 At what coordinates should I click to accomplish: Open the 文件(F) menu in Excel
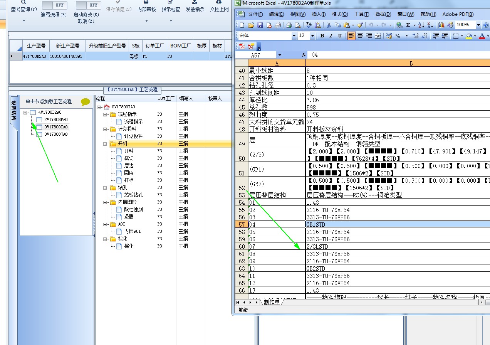(x=255, y=14)
